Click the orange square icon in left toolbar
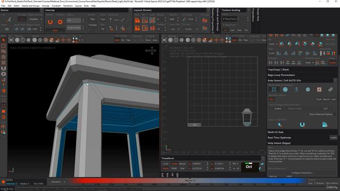The height and width of the screenshot is (191, 340). coord(4,111)
